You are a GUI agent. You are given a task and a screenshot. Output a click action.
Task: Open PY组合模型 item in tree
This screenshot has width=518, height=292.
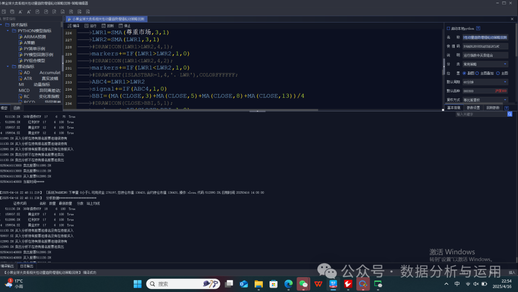(32, 60)
